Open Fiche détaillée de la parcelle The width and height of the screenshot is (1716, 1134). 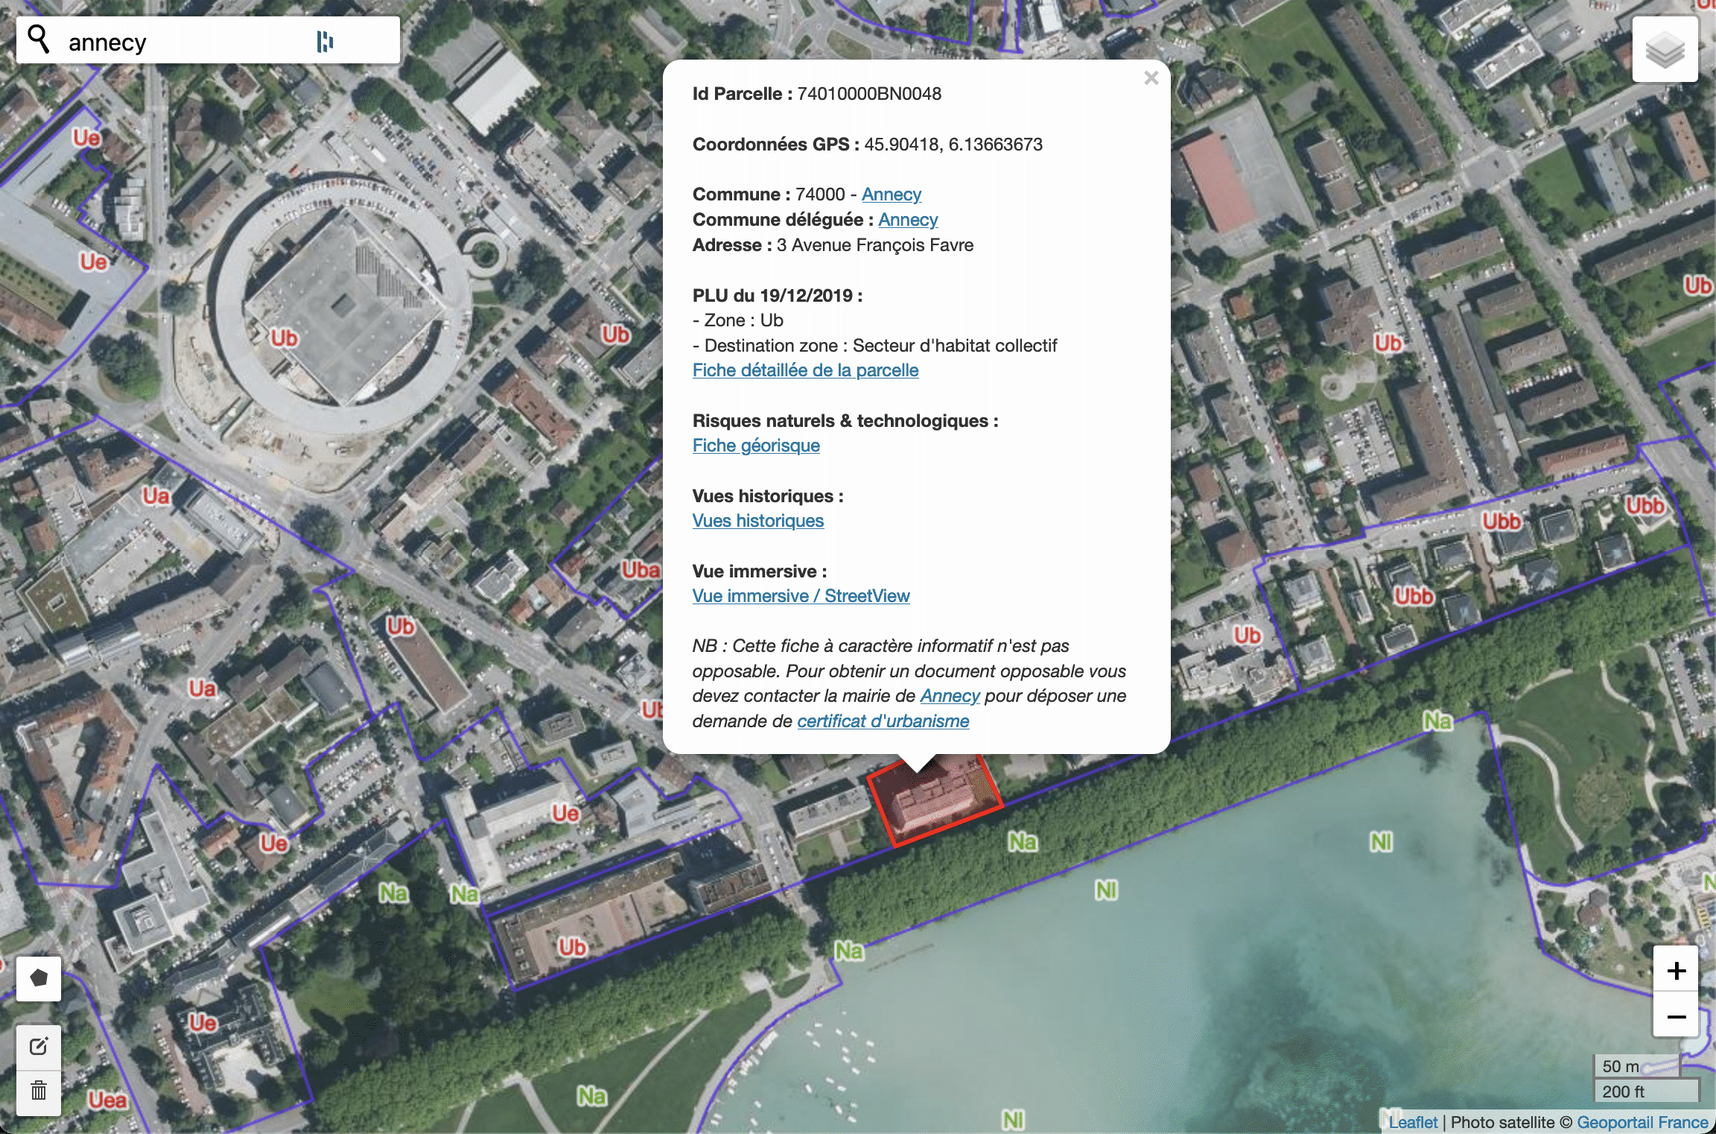(805, 370)
